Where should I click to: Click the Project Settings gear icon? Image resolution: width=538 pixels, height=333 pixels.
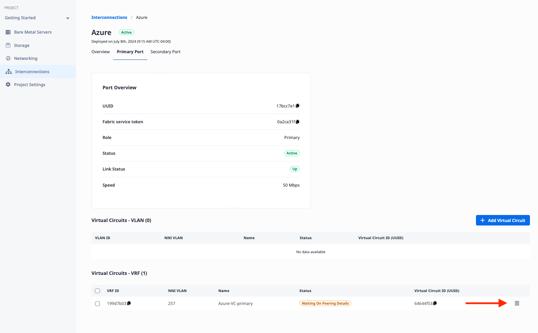(x=8, y=84)
